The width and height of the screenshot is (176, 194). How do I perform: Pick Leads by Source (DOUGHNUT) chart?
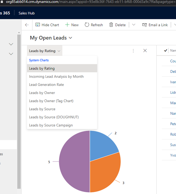click(x=54, y=117)
